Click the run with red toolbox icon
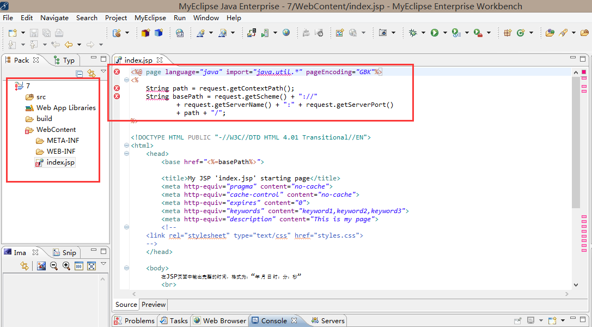The width and height of the screenshot is (592, 327). (478, 33)
